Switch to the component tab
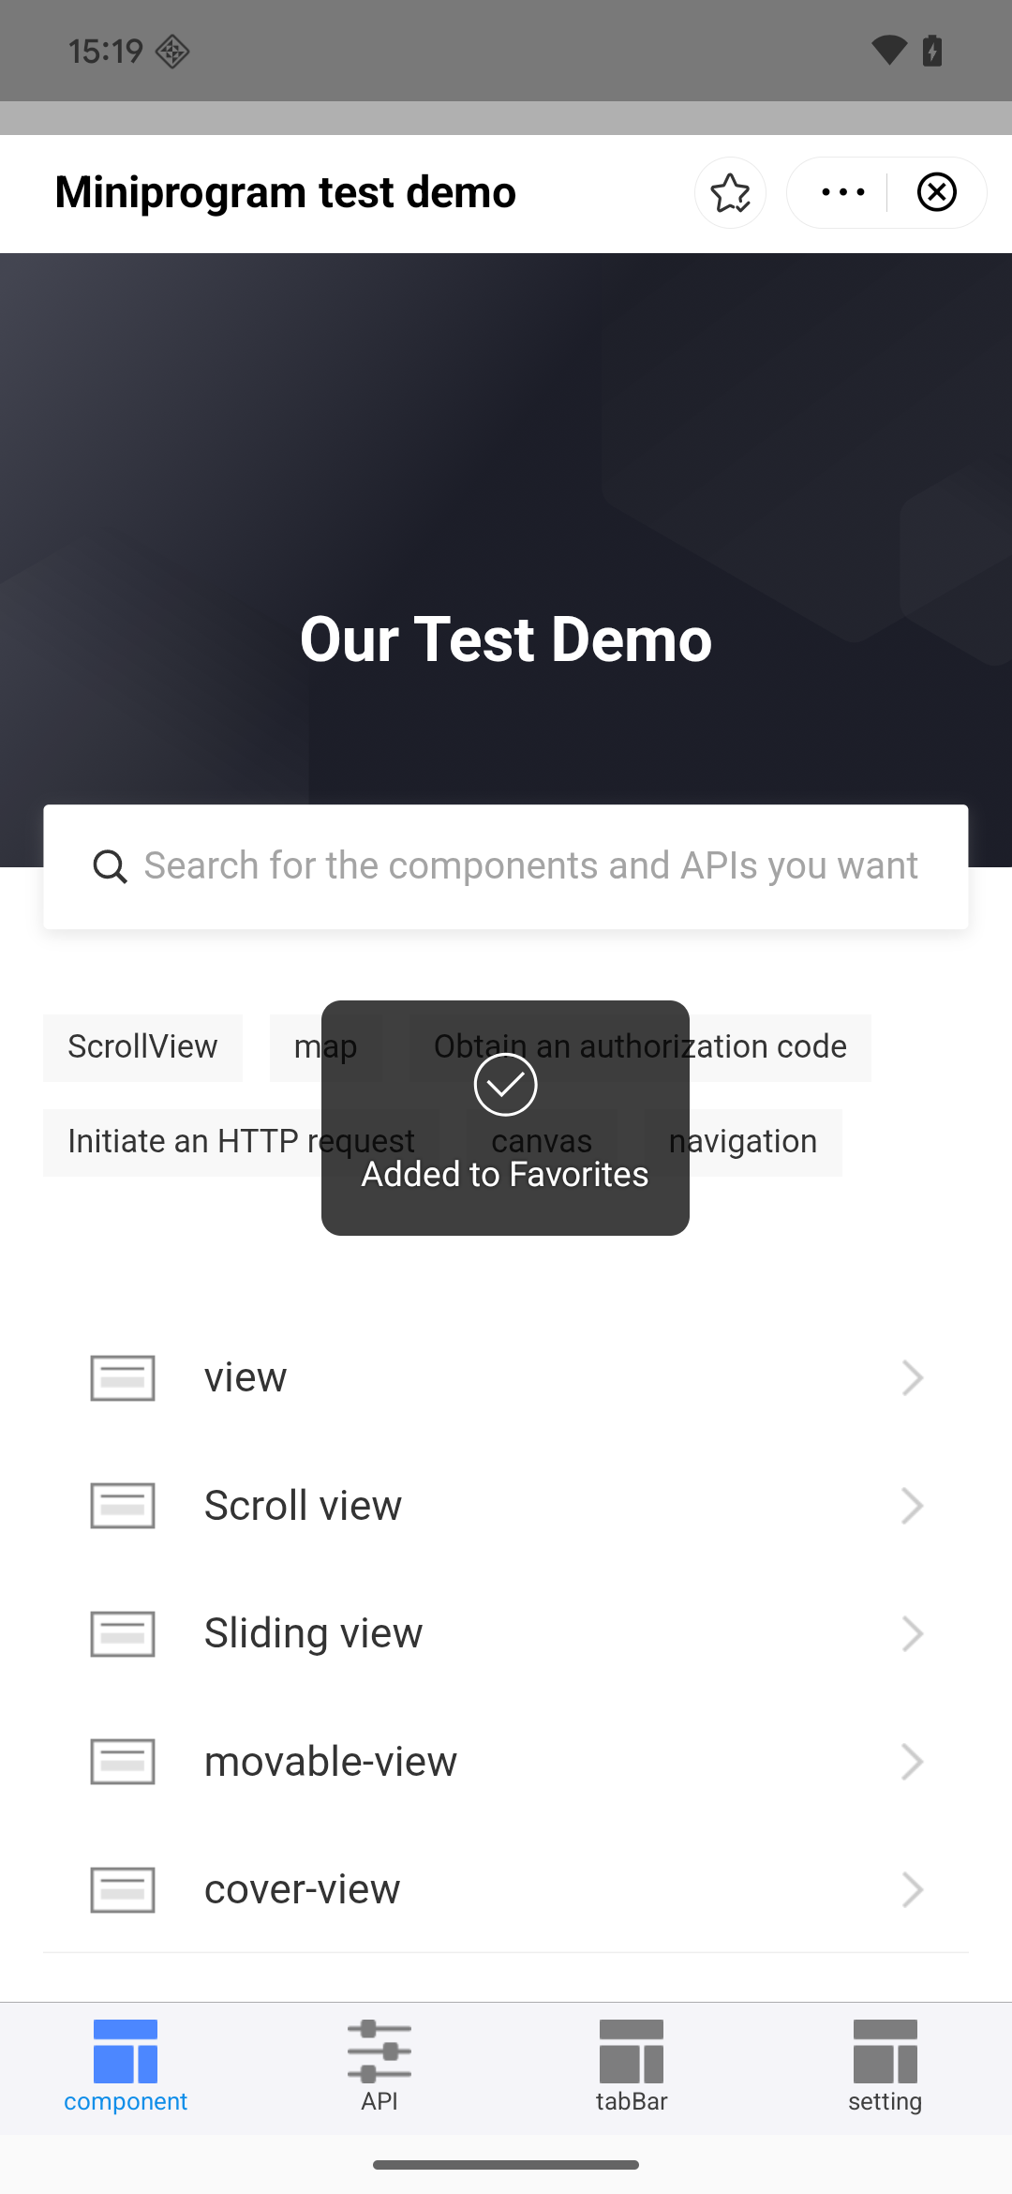 click(x=126, y=2066)
